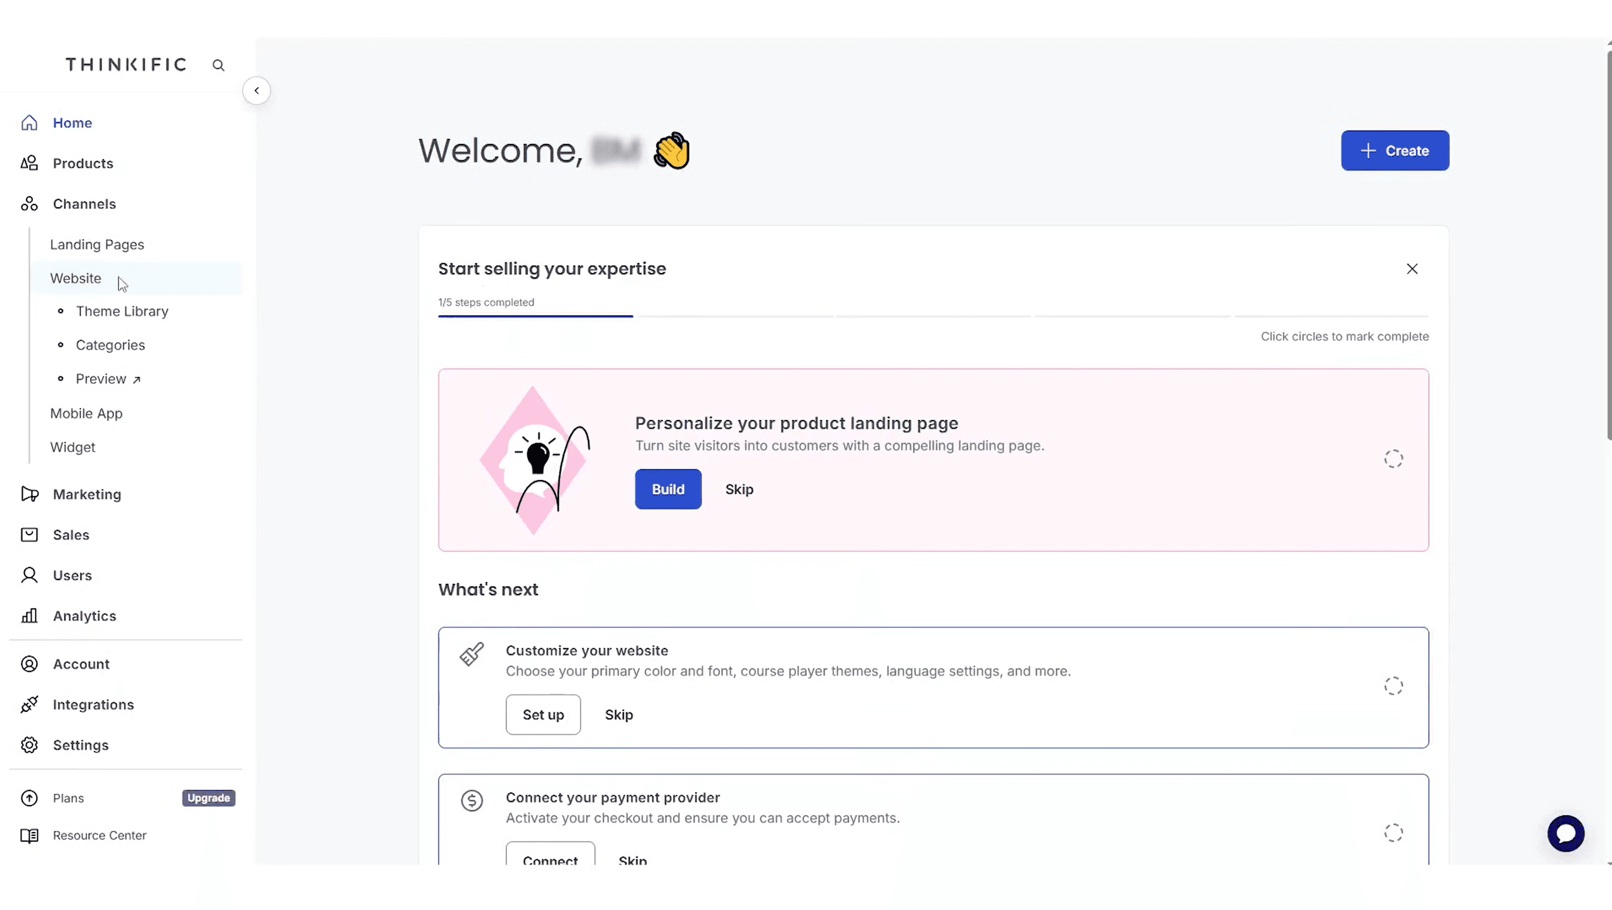Click the Build button on the pink card
1612x910 pixels.
click(x=668, y=489)
